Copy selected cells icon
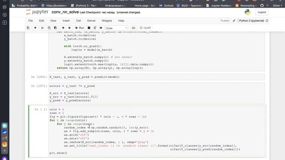Viewport: 285px width, 160px height. coord(49,28)
